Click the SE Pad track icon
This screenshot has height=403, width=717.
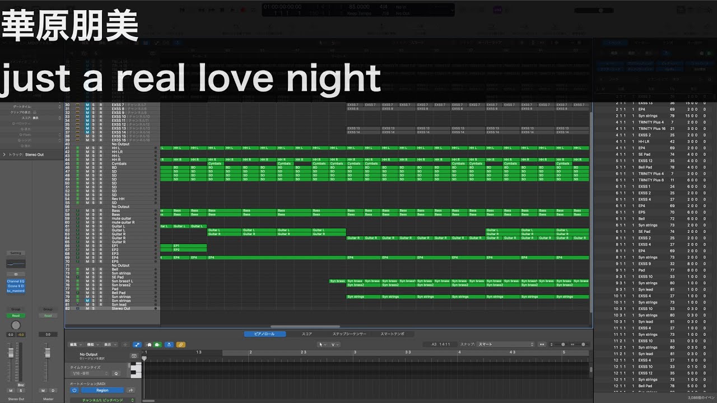pyautogui.click(x=78, y=277)
